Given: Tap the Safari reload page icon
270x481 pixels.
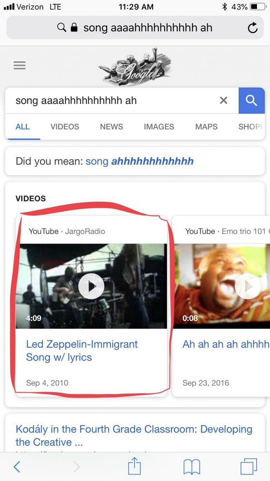Looking at the screenshot, I should (x=252, y=28).
